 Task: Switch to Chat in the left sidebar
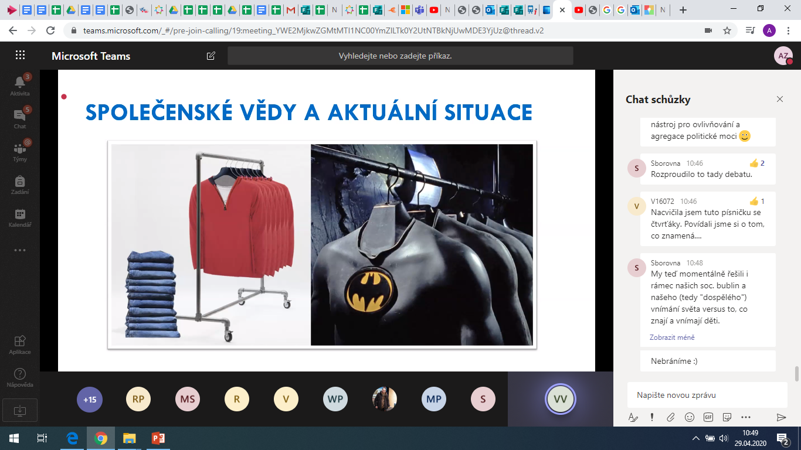[x=20, y=118]
